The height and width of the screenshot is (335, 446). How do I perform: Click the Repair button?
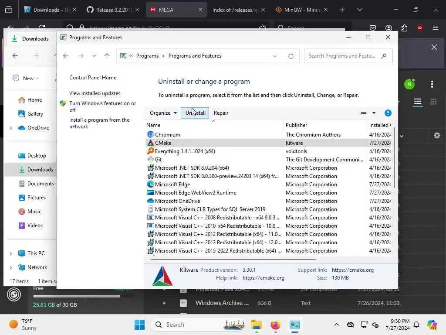(221, 113)
